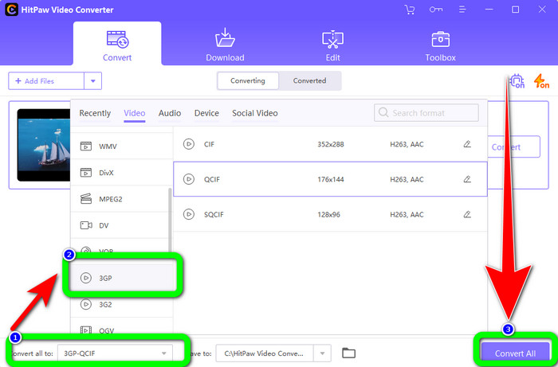Screen dimensions: 558x367
Task: Choose MPEG2 in the format list
Action: coord(121,199)
